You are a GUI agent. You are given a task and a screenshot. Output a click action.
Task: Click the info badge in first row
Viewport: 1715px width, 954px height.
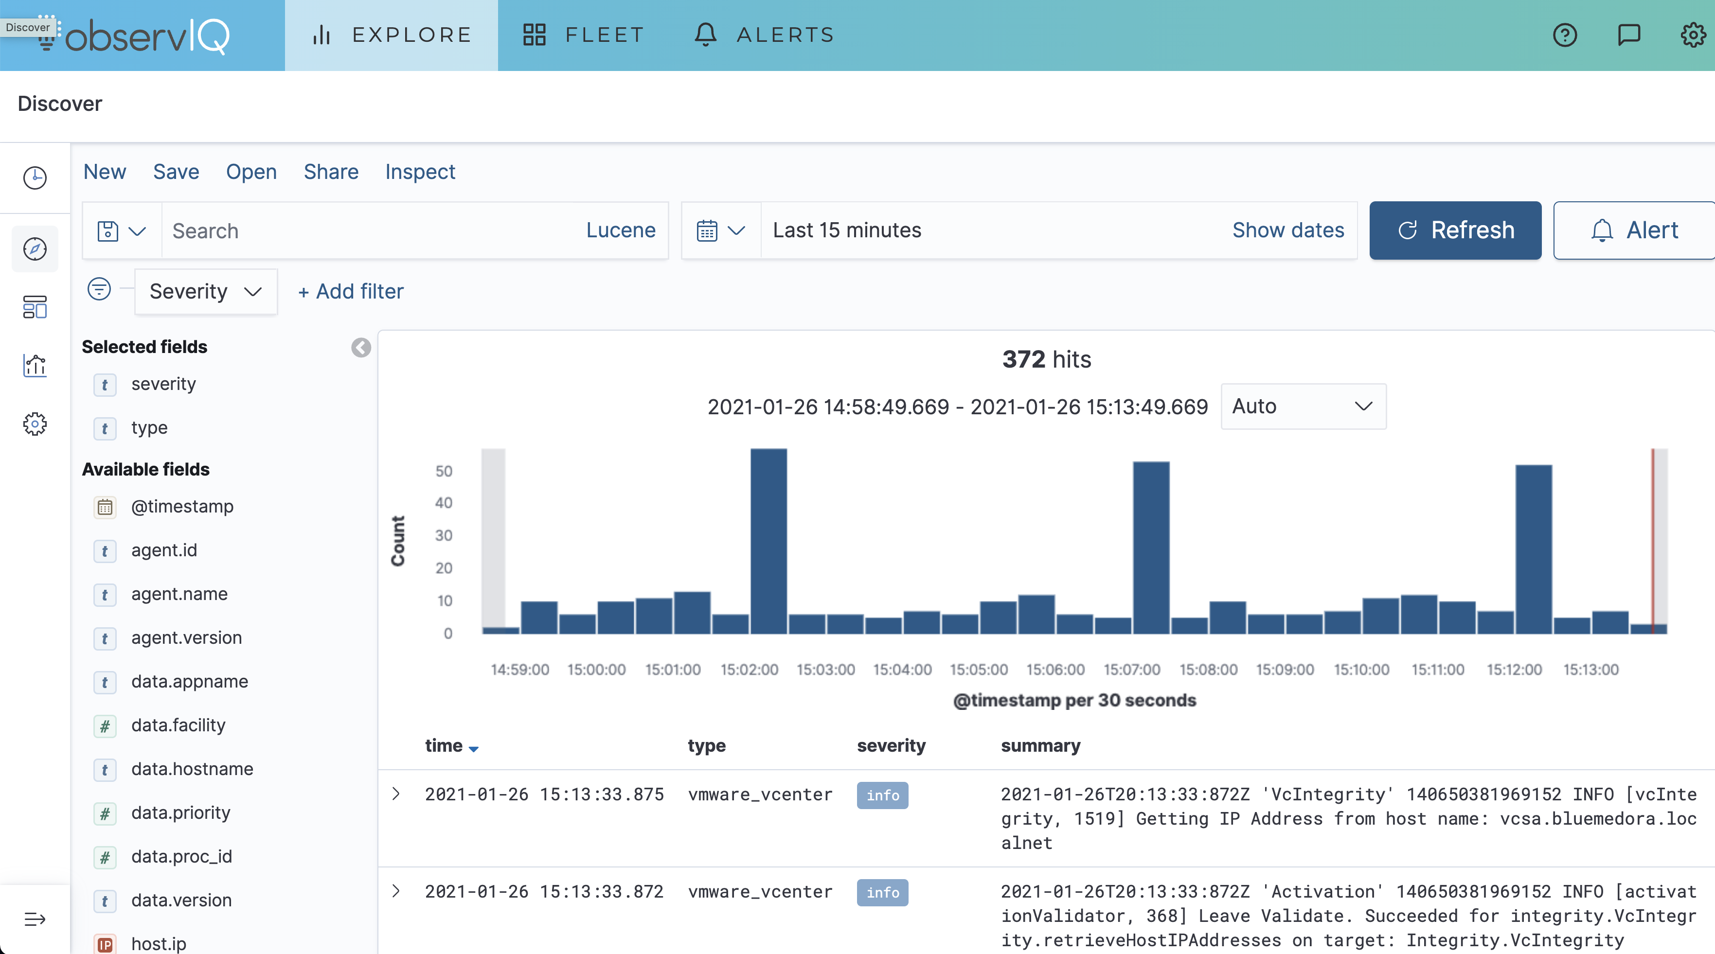pos(882,795)
